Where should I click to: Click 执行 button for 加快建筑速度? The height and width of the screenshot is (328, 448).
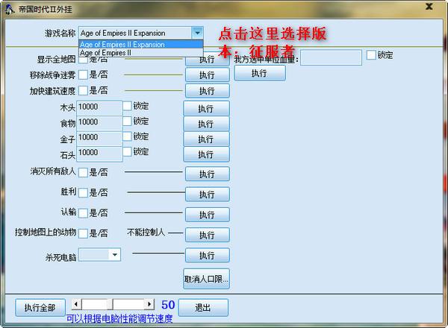[x=207, y=91]
